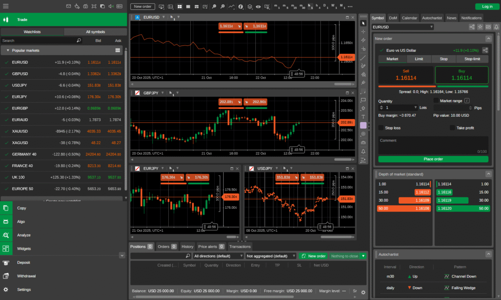Open the EURUSD symbol dropdown in the Symbol panel
Image resolution: width=501 pixels, height=300 pixels.
(x=401, y=27)
